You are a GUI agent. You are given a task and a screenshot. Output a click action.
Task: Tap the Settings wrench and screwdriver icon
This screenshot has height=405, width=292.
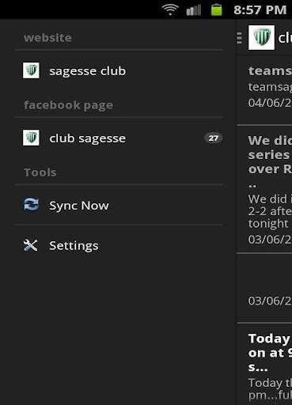(31, 245)
